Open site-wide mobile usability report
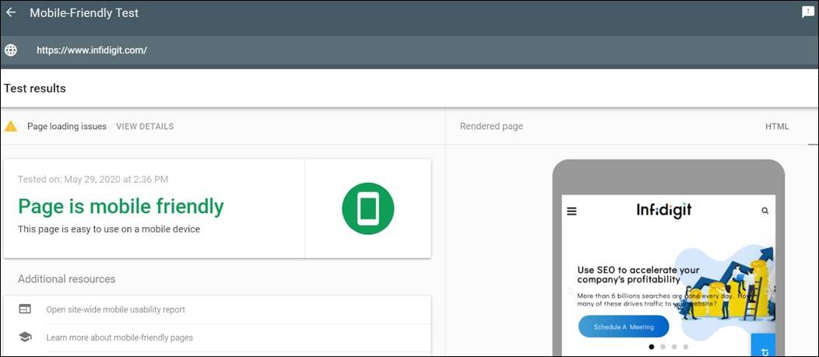This screenshot has width=819, height=357. 115,310
